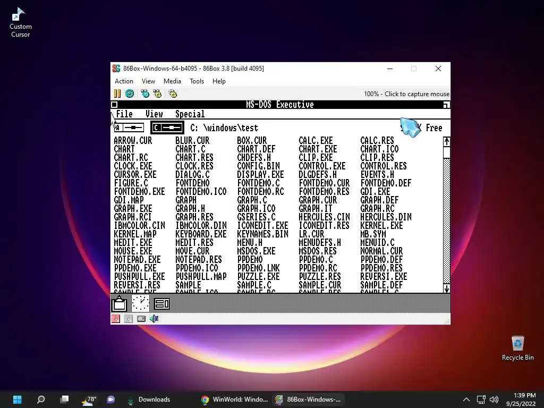Click the red floppy disk status icon
Viewport: 544px width, 408px height.
point(116,319)
